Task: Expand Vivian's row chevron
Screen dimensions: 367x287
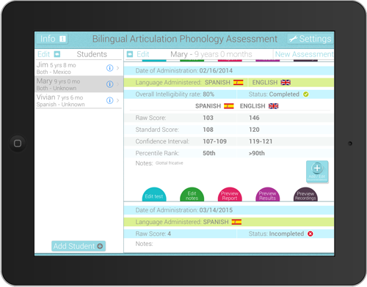Action: click(118, 100)
